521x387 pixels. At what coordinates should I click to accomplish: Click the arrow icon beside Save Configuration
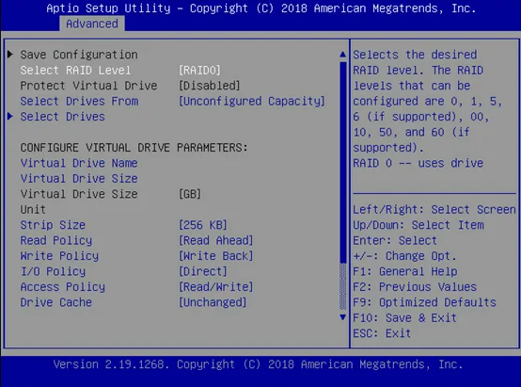pos(10,55)
